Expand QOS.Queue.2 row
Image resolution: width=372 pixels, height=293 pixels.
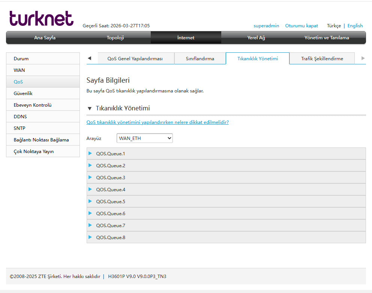click(x=226, y=165)
